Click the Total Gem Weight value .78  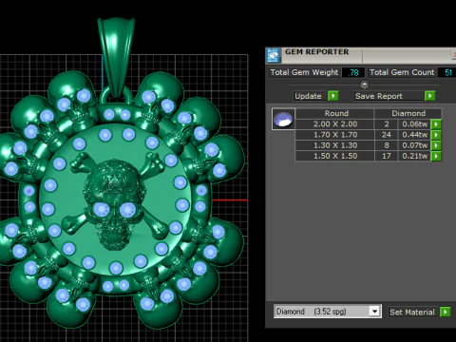[353, 72]
